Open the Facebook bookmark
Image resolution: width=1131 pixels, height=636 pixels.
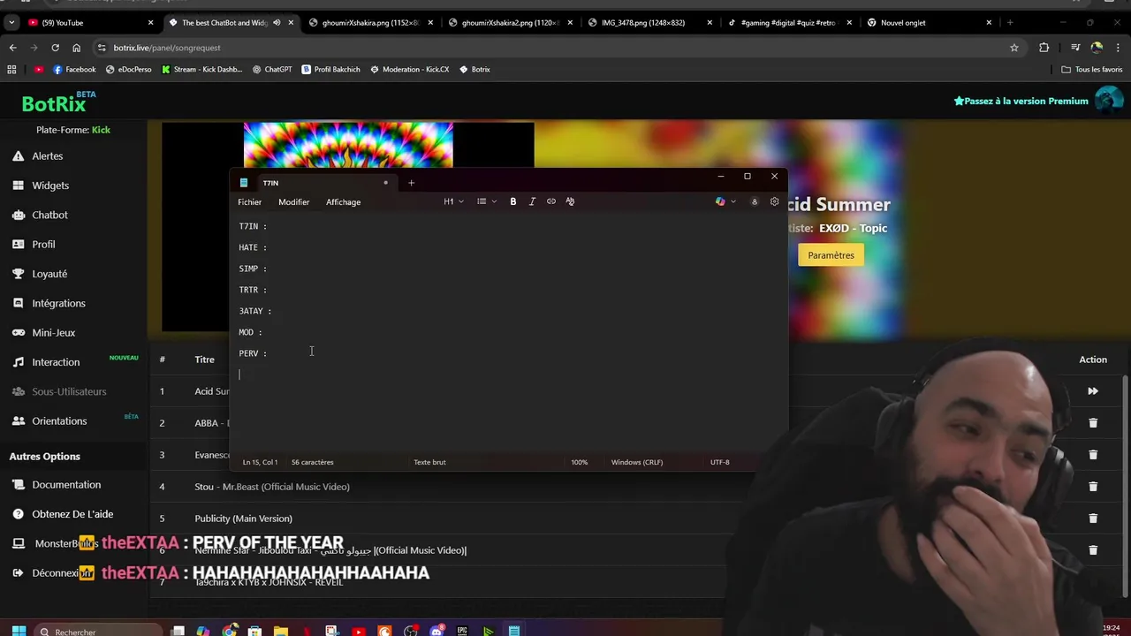pos(74,69)
